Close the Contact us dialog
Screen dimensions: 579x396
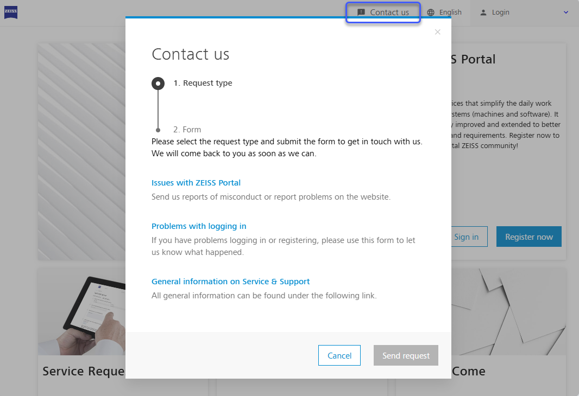pyautogui.click(x=438, y=32)
